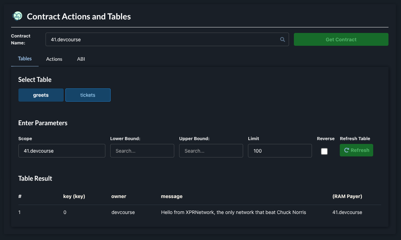Select the greets table
Viewport: 401px width, 240px height.
pyautogui.click(x=41, y=95)
